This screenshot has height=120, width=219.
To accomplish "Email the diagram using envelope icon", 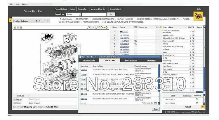I will [18, 28].
